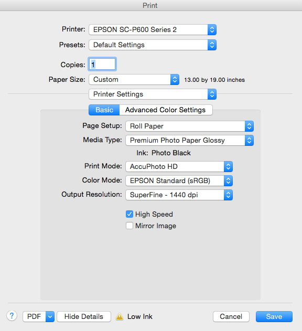Click the Presets popup stepper arrows
Image resolution: width=302 pixels, height=331 pixels.
point(212,45)
